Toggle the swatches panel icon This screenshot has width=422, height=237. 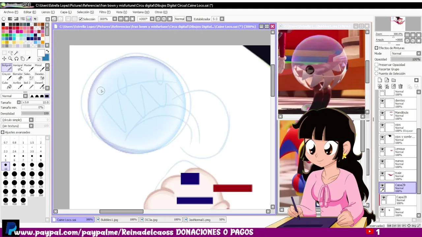(x=29, y=19)
